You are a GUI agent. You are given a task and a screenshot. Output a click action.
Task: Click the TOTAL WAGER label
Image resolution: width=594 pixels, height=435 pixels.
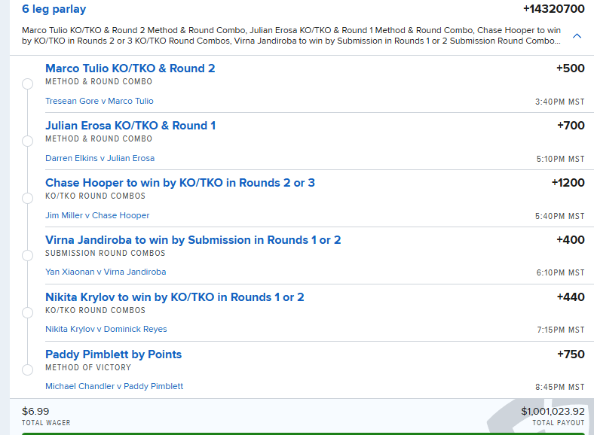click(46, 423)
